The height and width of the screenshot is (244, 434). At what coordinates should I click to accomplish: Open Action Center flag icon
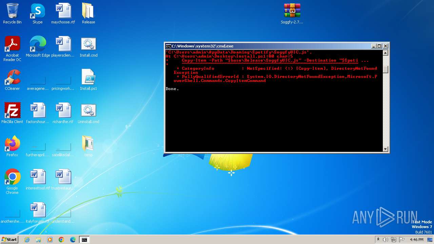coord(402,240)
